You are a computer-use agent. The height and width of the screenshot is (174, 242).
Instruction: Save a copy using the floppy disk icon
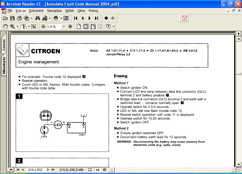pyautogui.click(x=12, y=18)
